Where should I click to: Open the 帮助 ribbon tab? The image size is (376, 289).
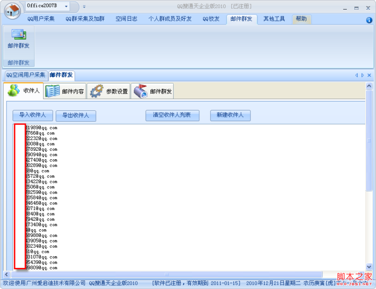(x=301, y=19)
